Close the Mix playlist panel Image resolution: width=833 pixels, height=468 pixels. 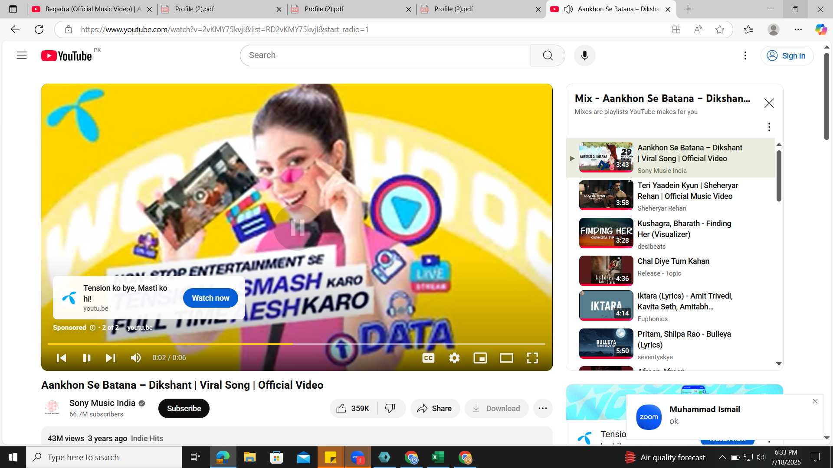click(x=769, y=103)
